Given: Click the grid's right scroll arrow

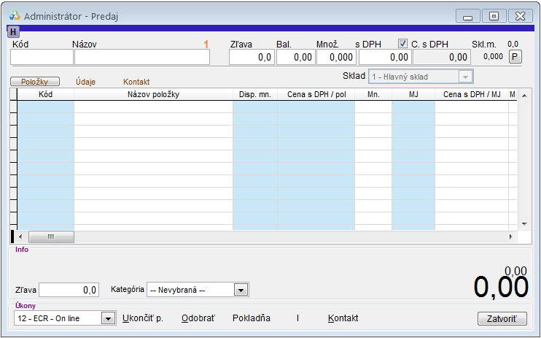Looking at the screenshot, I should coord(510,237).
